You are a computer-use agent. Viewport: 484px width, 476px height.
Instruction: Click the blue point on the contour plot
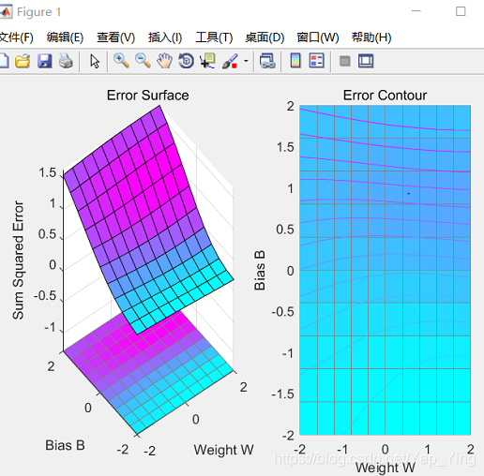click(x=408, y=194)
